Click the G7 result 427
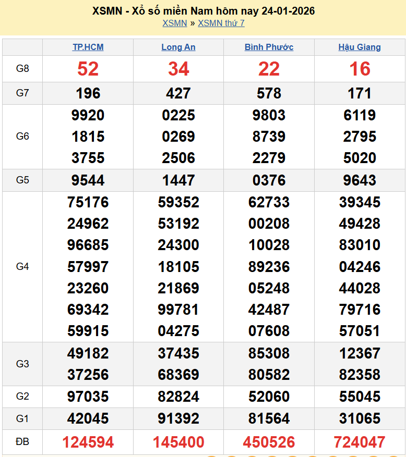This screenshot has width=406, height=457. [178, 93]
